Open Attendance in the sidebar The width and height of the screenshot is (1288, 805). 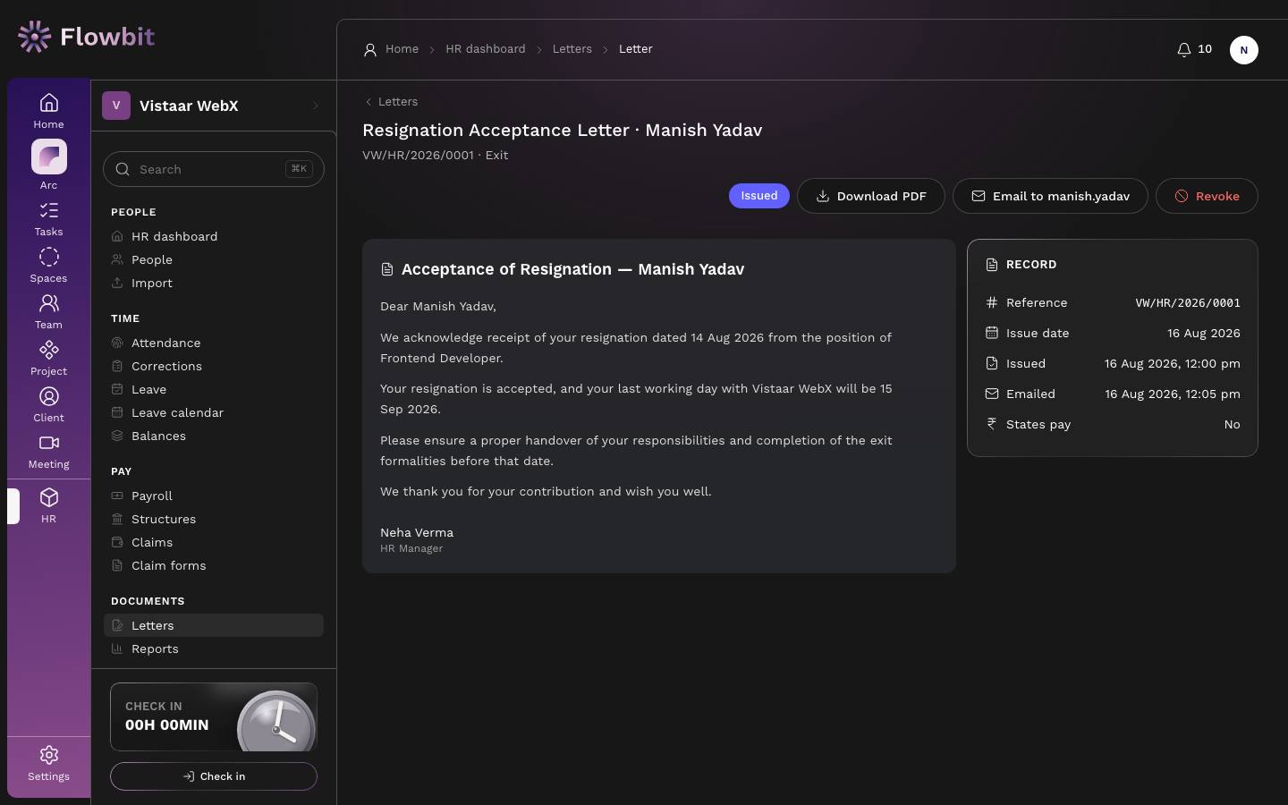214,343
